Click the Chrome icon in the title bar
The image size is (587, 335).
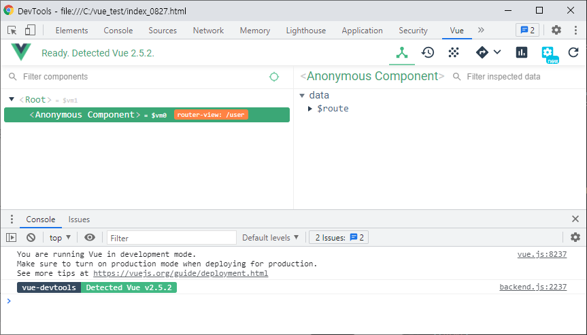[x=9, y=10]
